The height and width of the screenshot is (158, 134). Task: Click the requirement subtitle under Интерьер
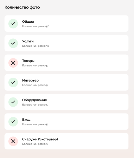pos(35,85)
